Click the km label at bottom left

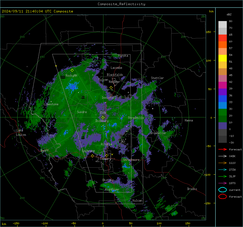tap(4, 224)
